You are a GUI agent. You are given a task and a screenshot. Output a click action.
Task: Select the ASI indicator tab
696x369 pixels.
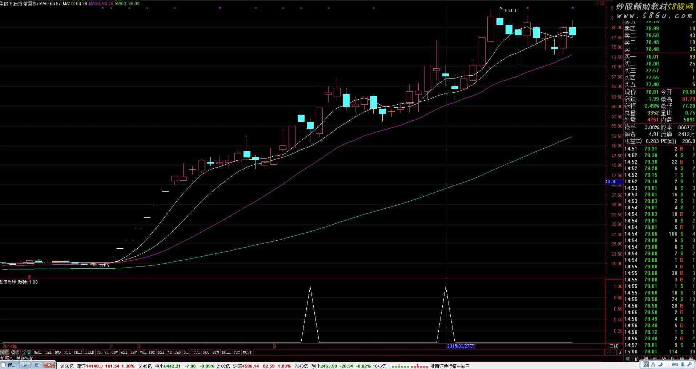click(x=124, y=352)
